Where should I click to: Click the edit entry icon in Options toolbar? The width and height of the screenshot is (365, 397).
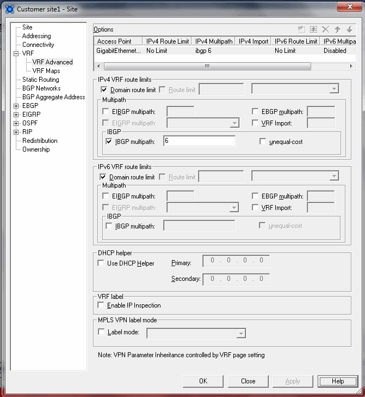313,29
